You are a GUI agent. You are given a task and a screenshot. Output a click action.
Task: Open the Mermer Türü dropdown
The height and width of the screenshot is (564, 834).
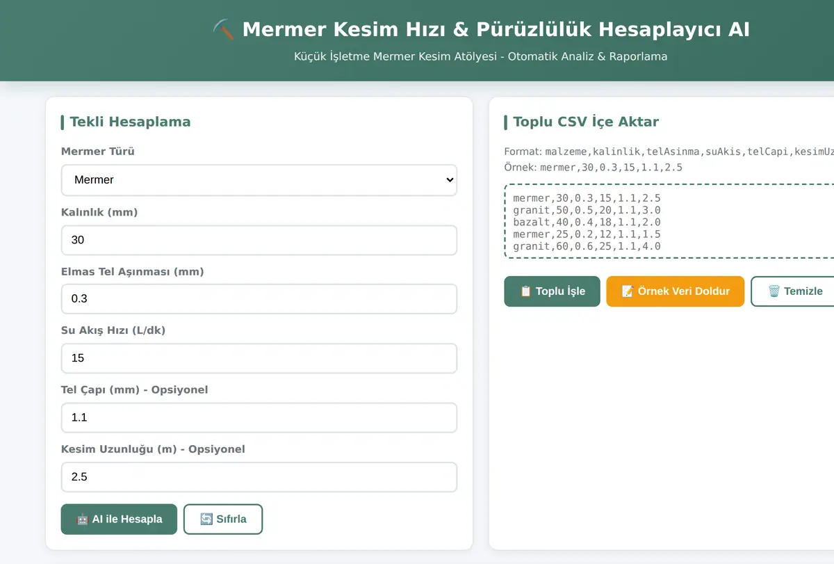[x=259, y=180]
